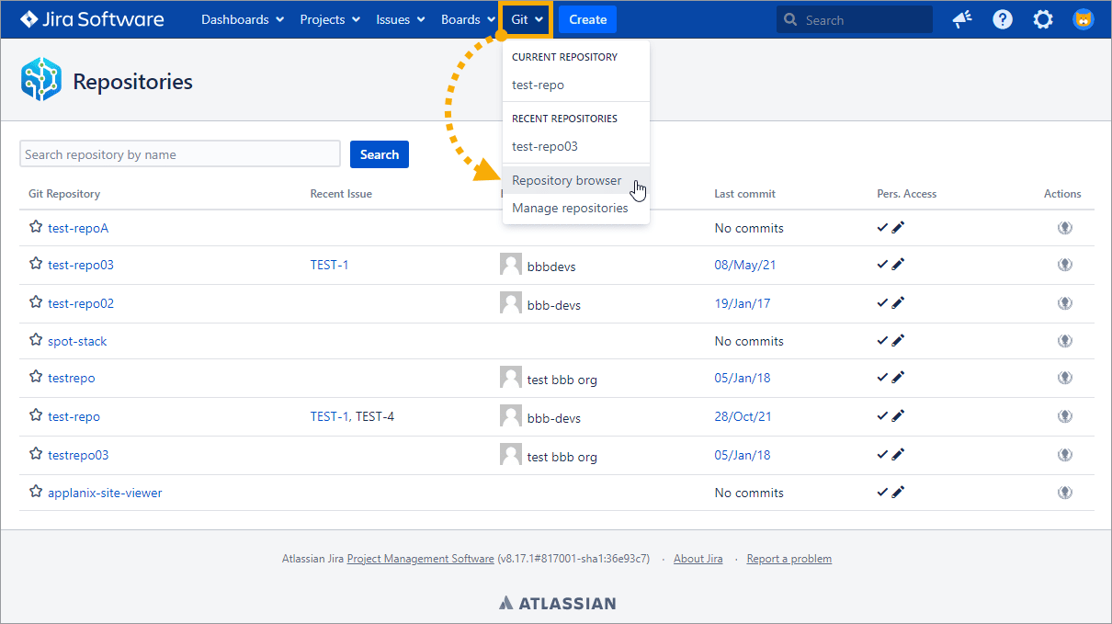Toggle favorite star for test-repo02
Viewport: 1112px width, 624px height.
tap(36, 302)
